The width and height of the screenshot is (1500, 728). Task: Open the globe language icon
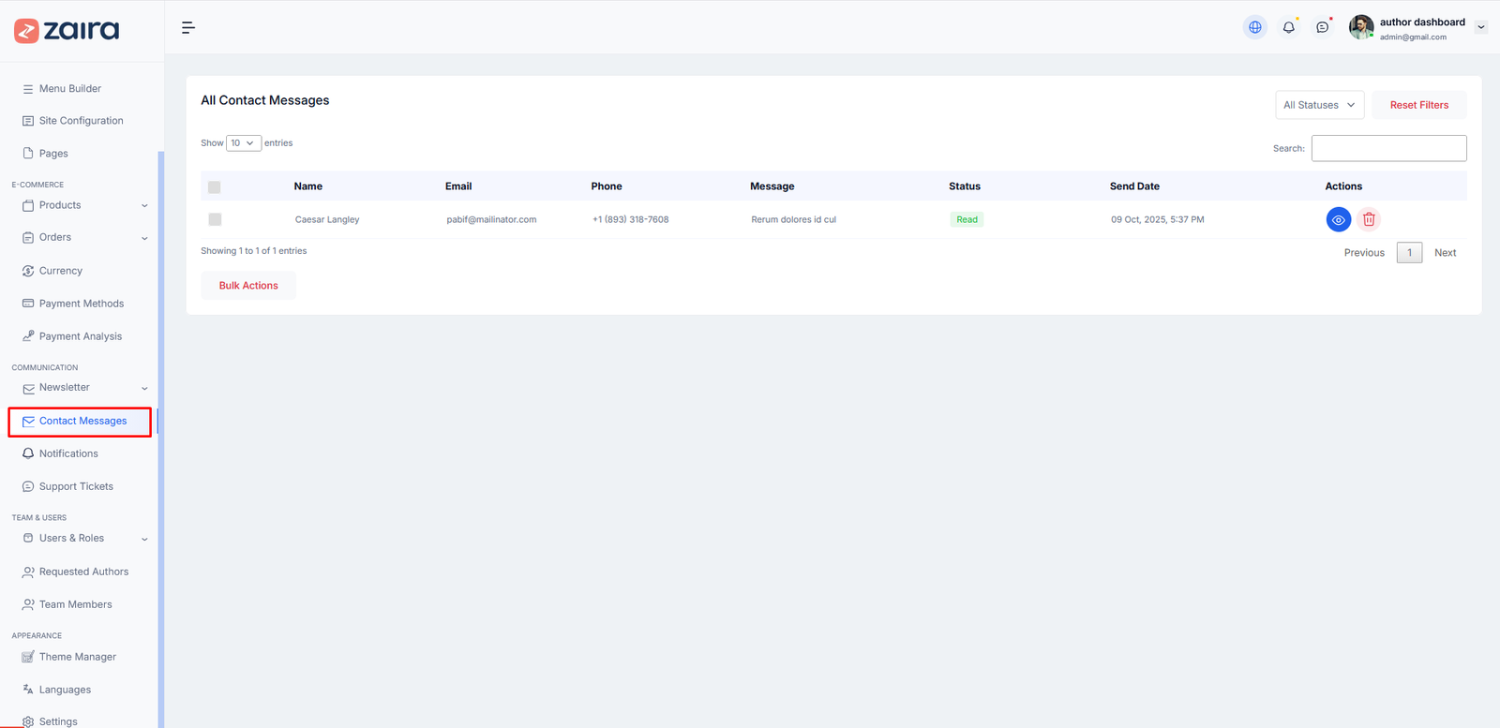click(x=1254, y=27)
